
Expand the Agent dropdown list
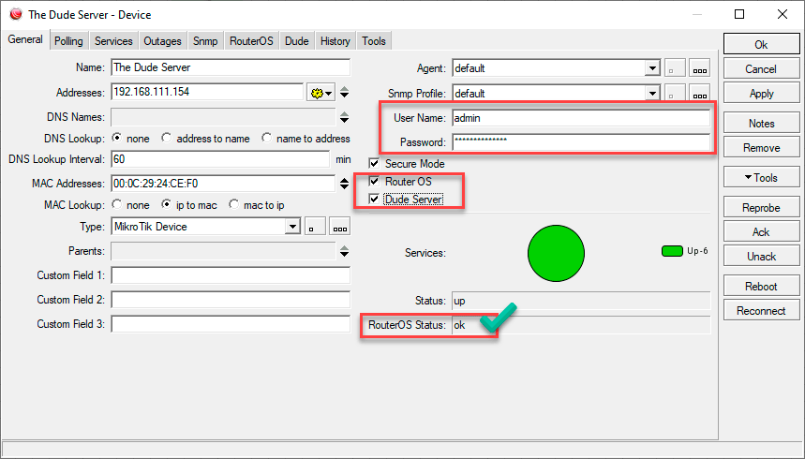click(x=652, y=68)
